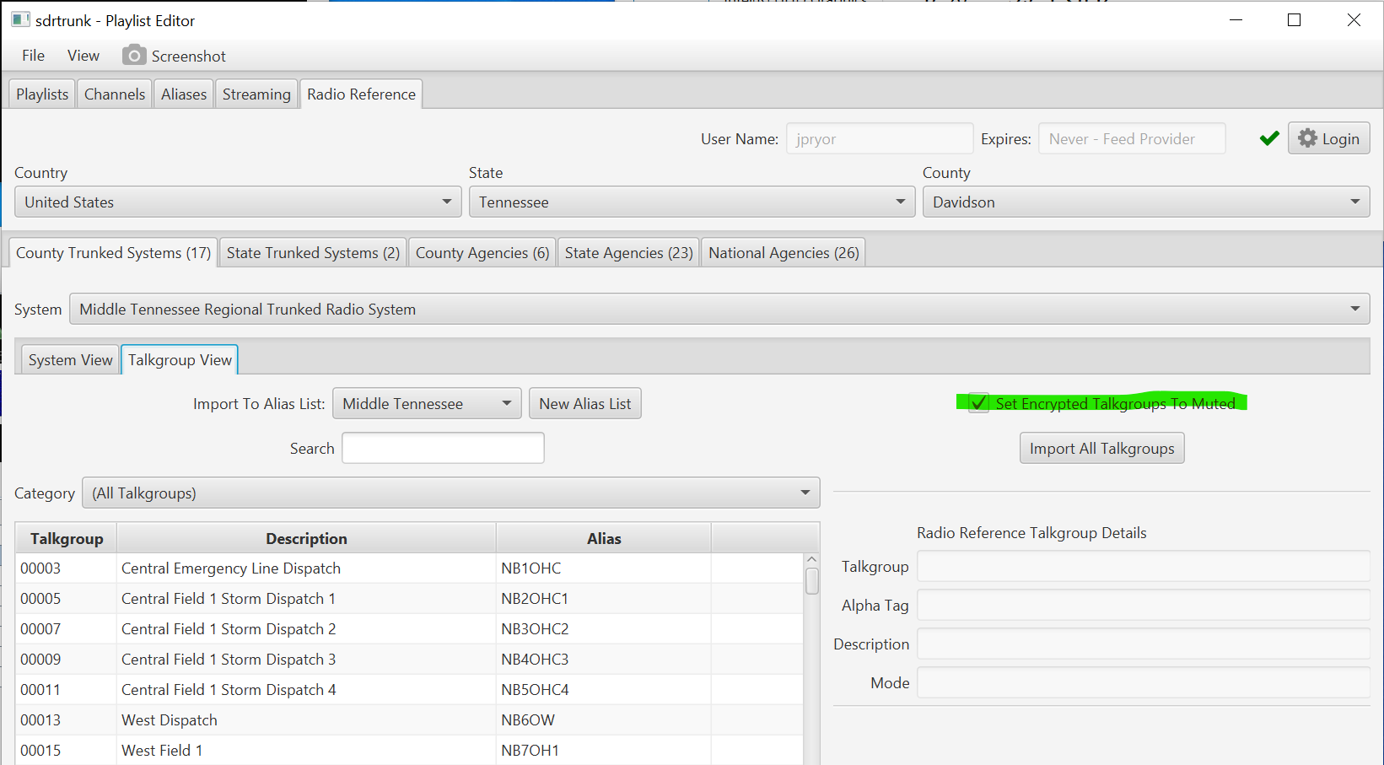Image resolution: width=1384 pixels, height=765 pixels.
Task: Open the Import To Alias List dropdown
Action: point(507,403)
